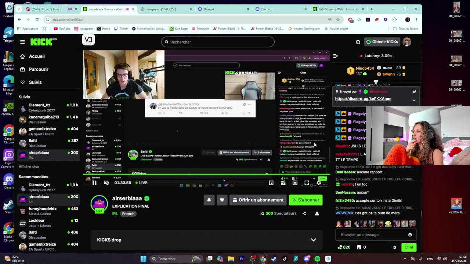Switch to Balti Stream browser tab
The image size is (470, 264).
(338, 9)
